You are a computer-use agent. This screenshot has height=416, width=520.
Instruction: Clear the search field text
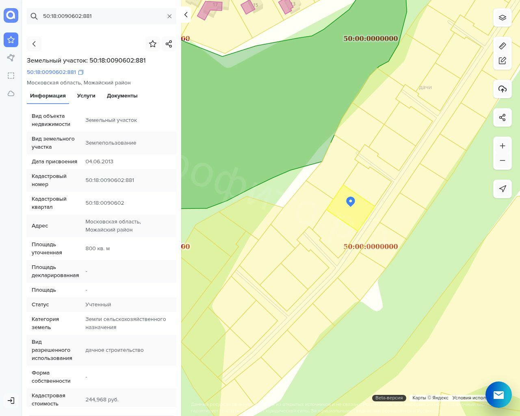pos(169,16)
